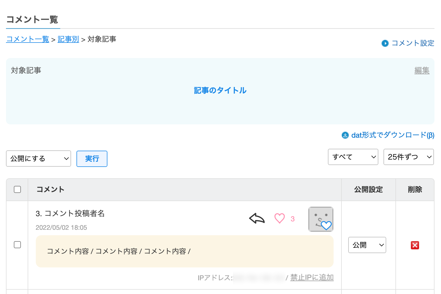Click the dat形式でダウンロード(β) link
Image resolution: width=441 pixels, height=294 pixels.
coord(393,135)
